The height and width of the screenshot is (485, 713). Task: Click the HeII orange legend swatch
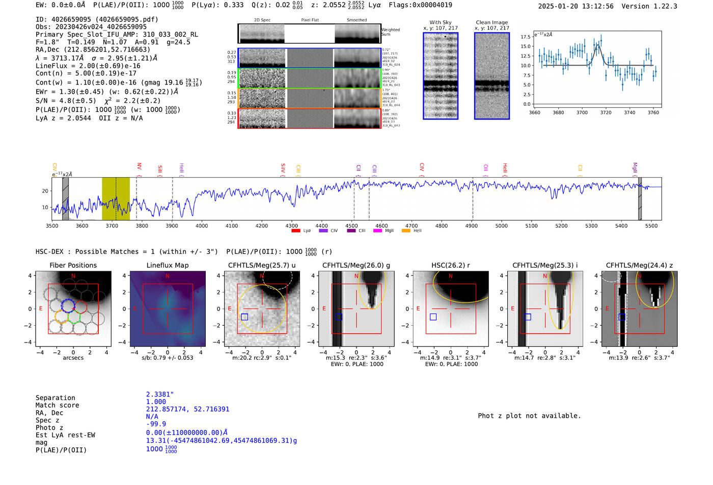coord(406,231)
